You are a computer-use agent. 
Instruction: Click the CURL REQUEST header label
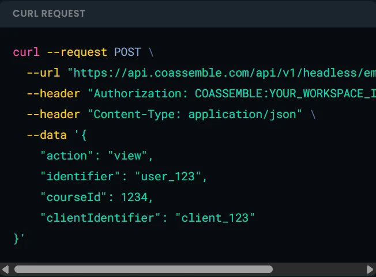tap(49, 14)
